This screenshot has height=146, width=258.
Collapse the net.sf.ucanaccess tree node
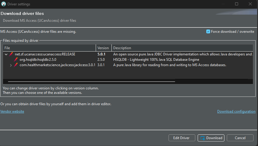pyautogui.click(x=6, y=54)
